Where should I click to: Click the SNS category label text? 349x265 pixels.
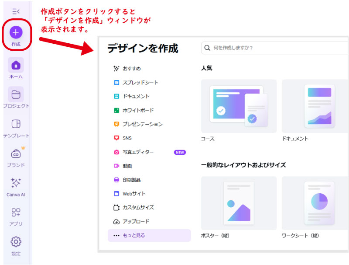click(x=127, y=138)
